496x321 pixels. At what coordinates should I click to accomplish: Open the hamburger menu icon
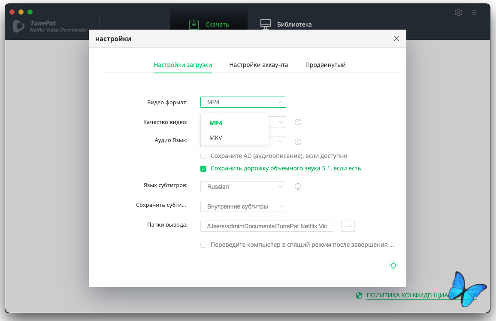coord(474,12)
